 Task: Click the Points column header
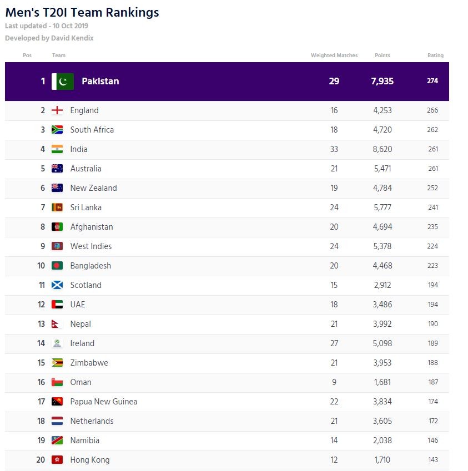(383, 55)
